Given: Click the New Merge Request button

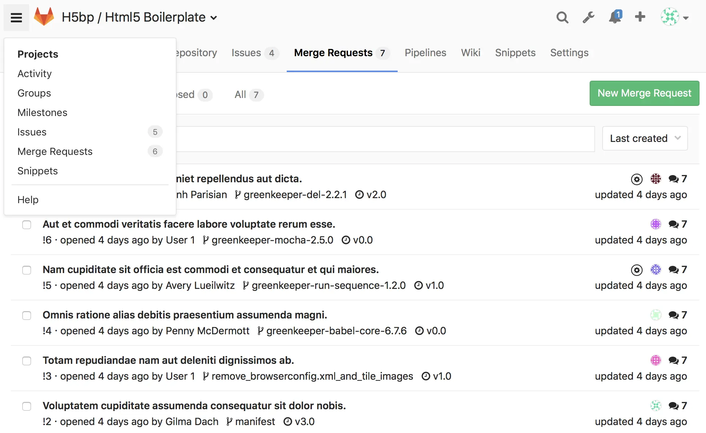Looking at the screenshot, I should click(x=644, y=93).
